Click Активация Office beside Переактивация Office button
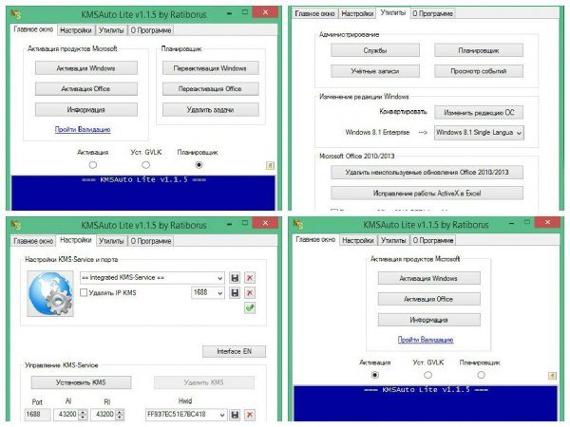 [86, 89]
